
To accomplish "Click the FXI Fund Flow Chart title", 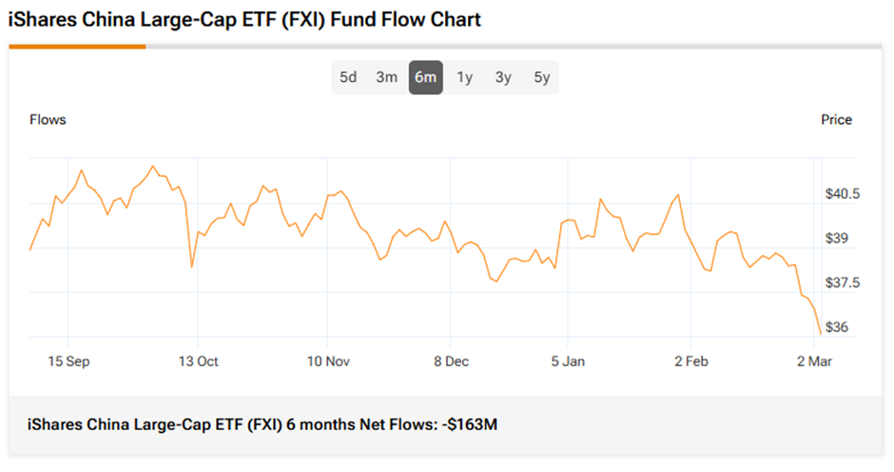I will click(244, 20).
